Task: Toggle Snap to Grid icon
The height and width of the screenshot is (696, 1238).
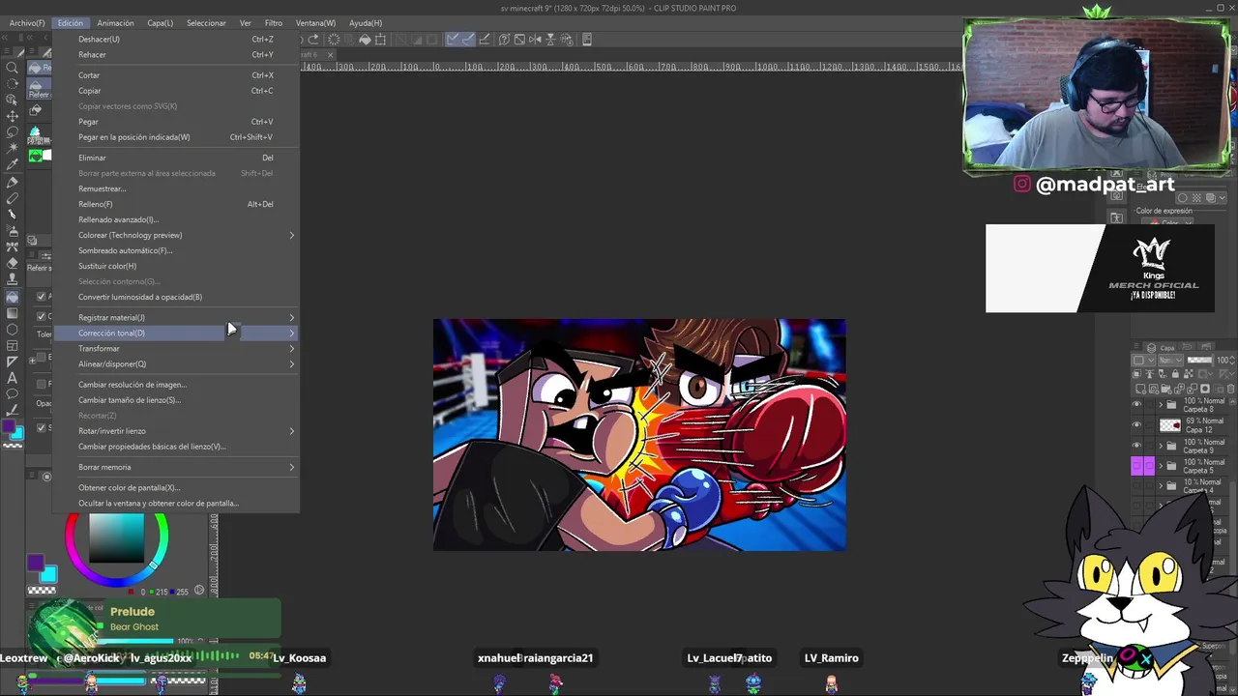Action: [x=485, y=40]
